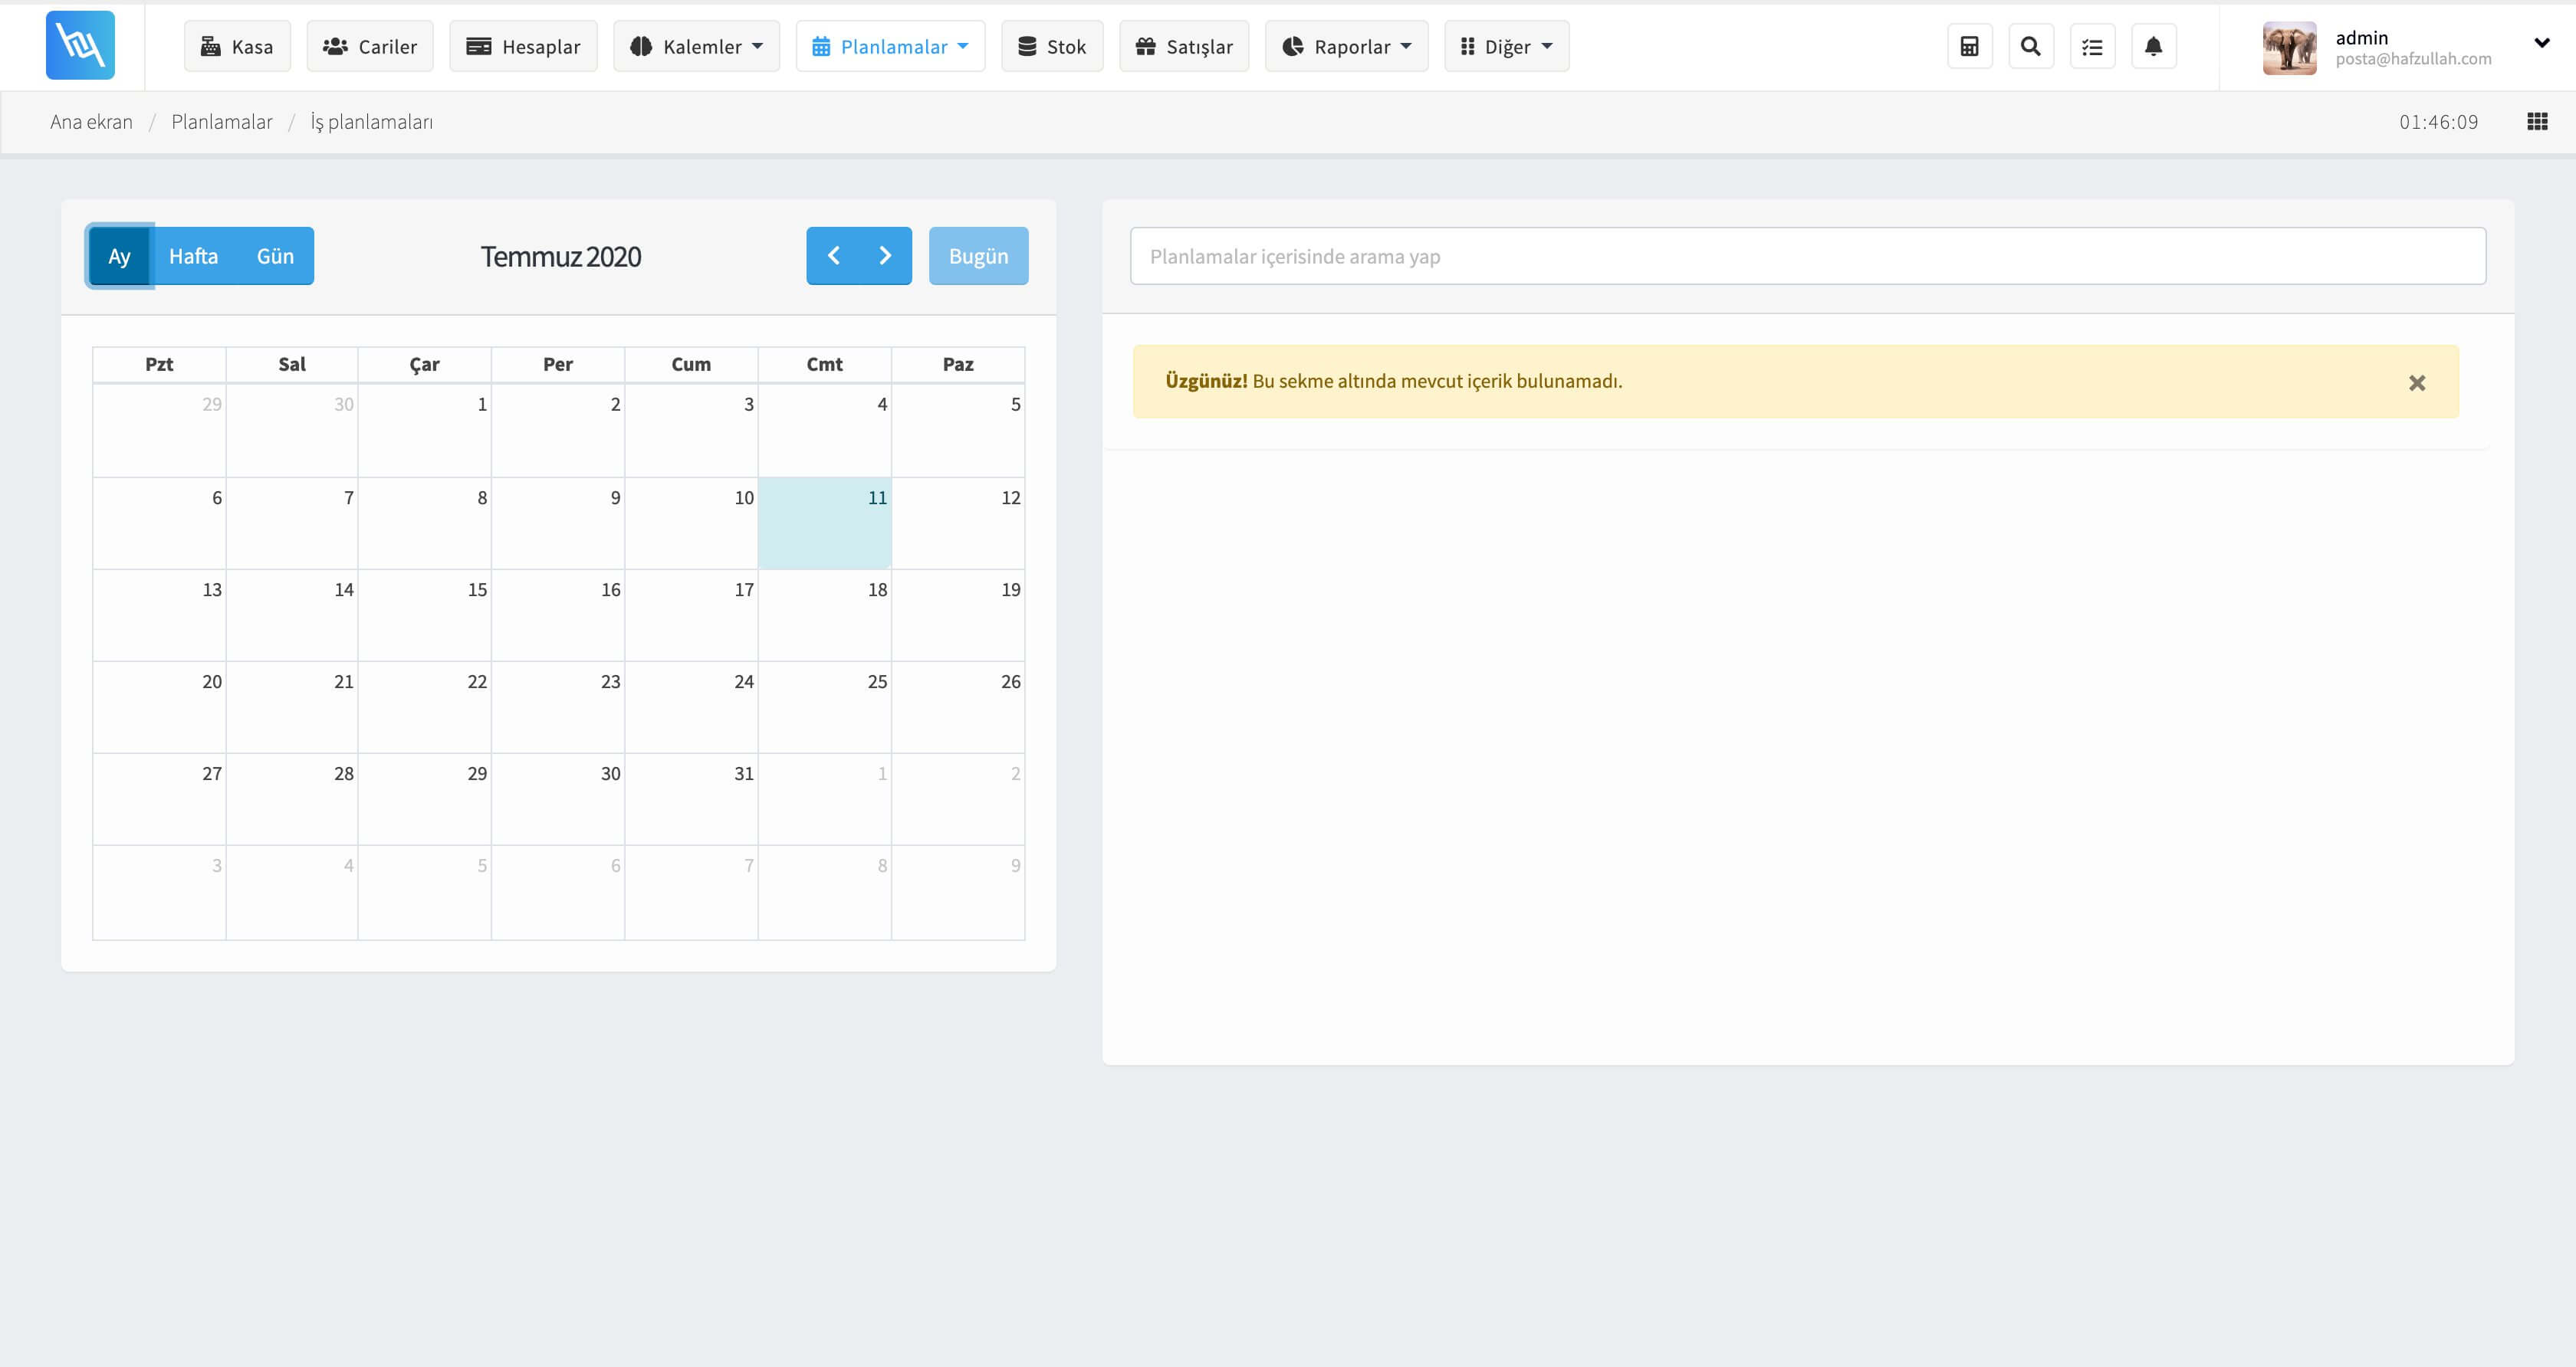The width and height of the screenshot is (2576, 1367).
Task: Open the grid apps icon near clock
Action: pos(2537,122)
